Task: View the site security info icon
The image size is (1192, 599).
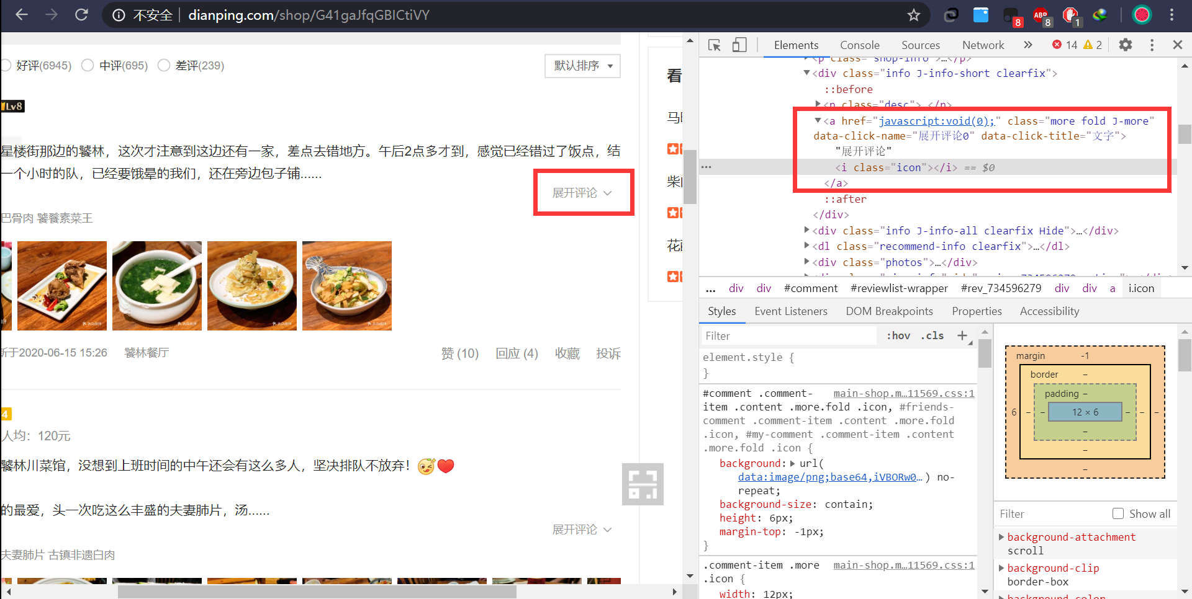Action: (x=119, y=15)
